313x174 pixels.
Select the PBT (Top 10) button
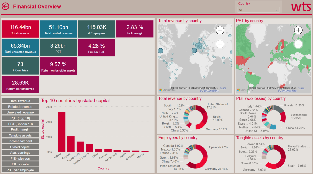coord(20,118)
